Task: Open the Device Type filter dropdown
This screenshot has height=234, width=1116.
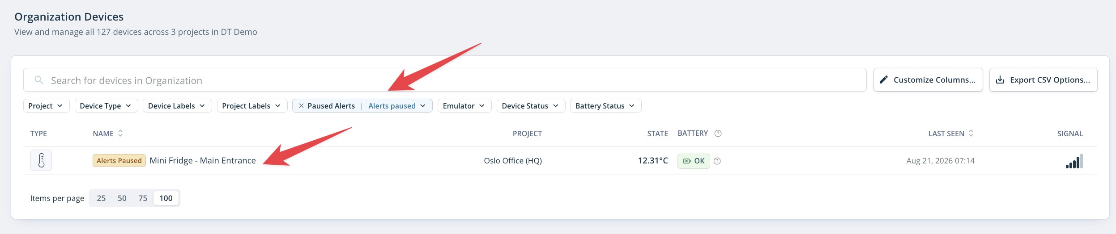Action: pyautogui.click(x=106, y=106)
